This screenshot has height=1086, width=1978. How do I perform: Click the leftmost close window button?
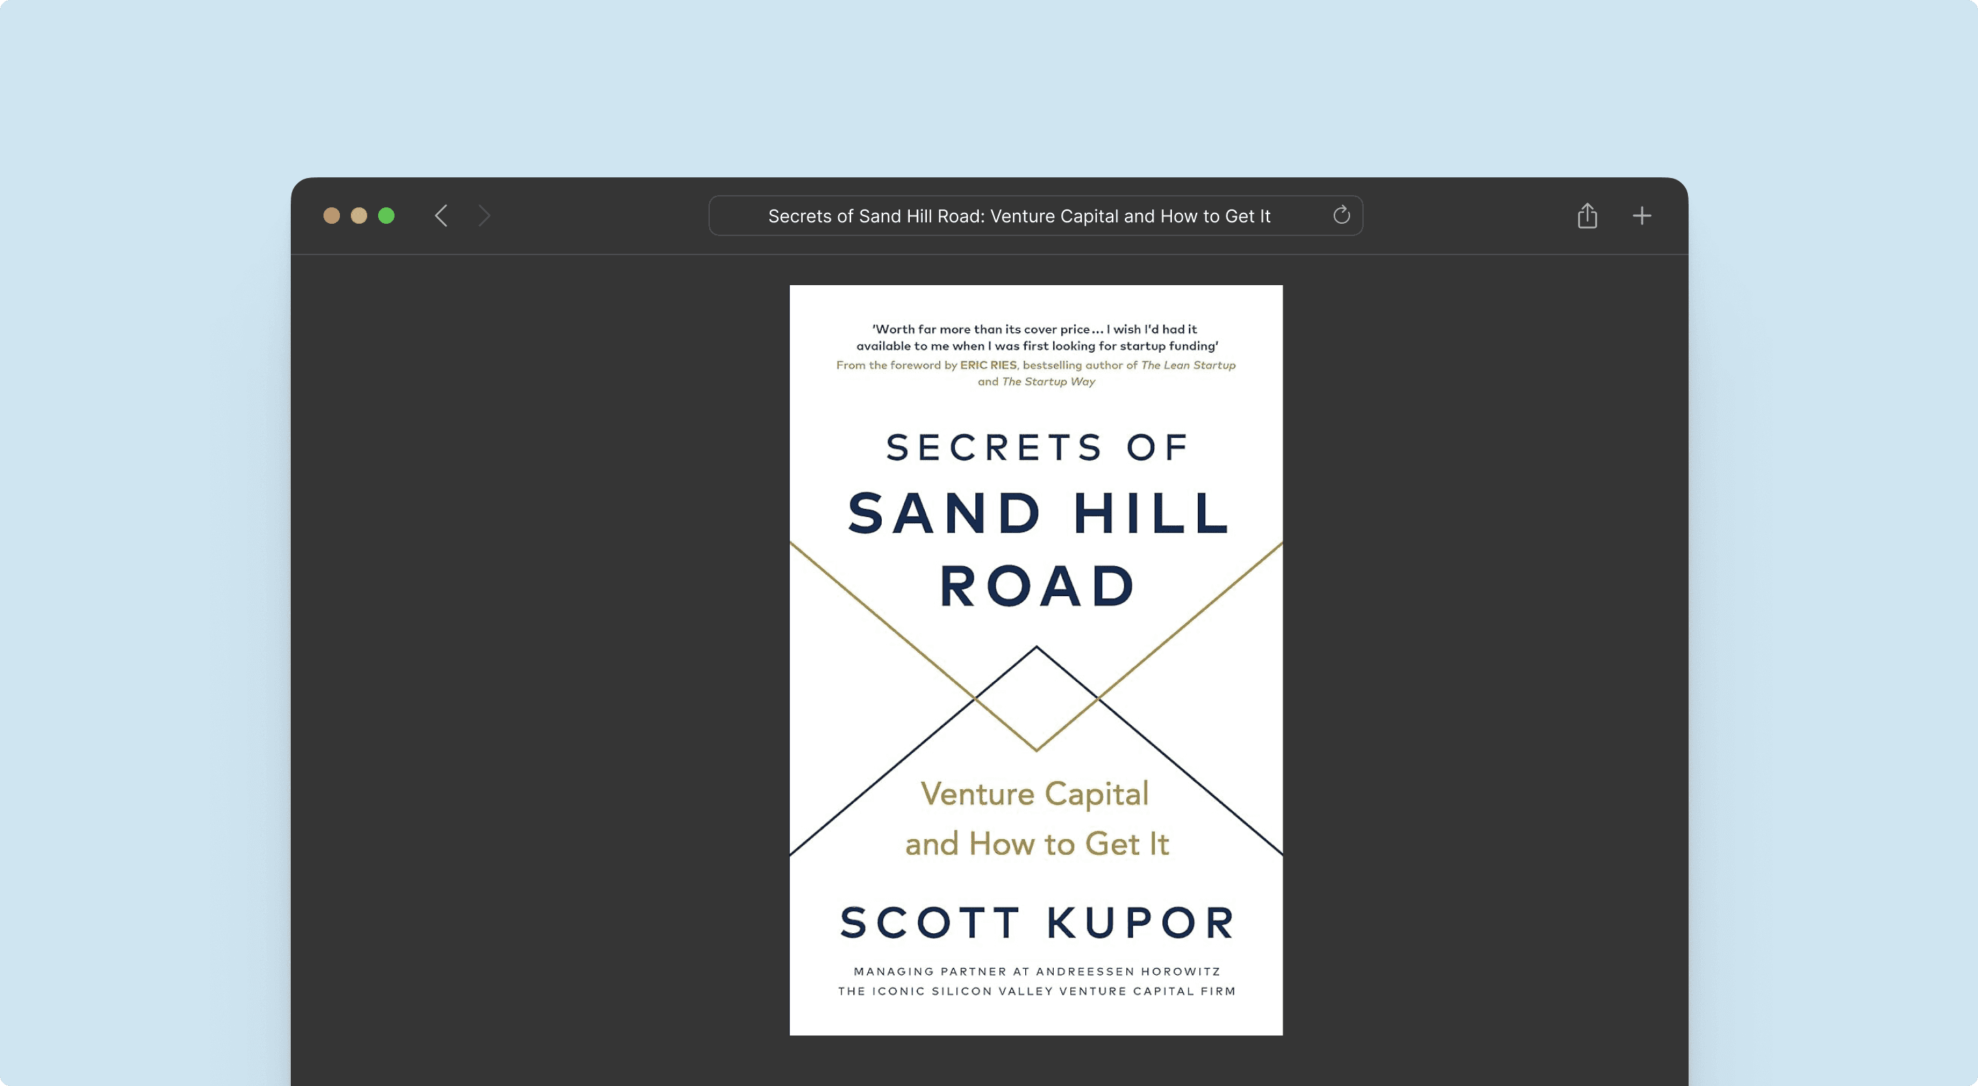[x=332, y=216]
